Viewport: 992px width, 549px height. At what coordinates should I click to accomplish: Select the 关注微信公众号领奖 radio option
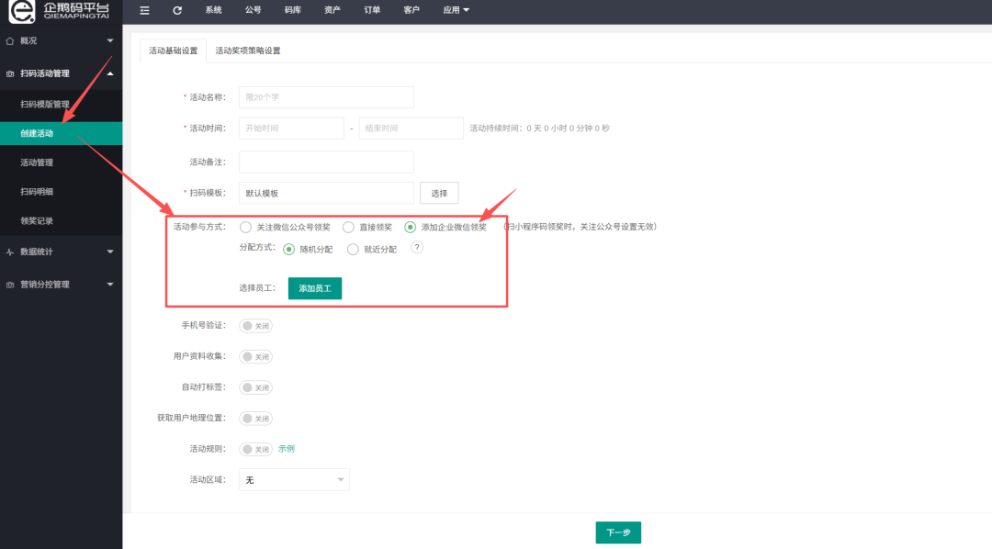click(x=245, y=227)
